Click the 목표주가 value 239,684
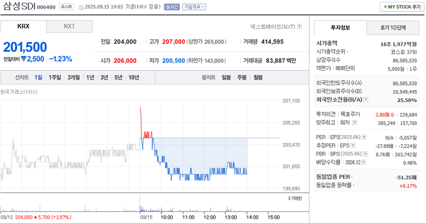Screen dimensions: 426x223 tap(408, 115)
